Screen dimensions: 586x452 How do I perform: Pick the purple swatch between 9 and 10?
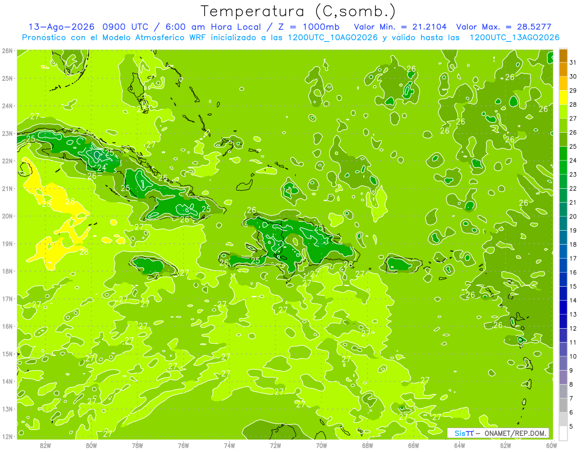click(x=563, y=363)
